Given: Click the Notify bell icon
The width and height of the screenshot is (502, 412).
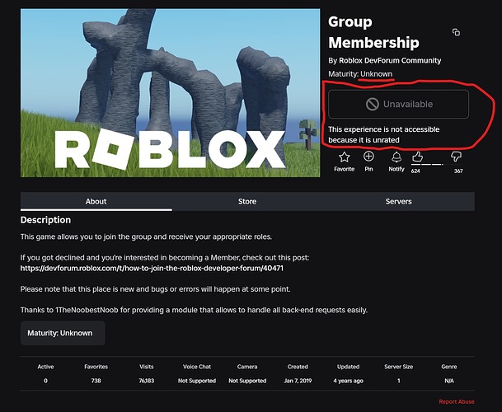Looking at the screenshot, I should pyautogui.click(x=396, y=157).
